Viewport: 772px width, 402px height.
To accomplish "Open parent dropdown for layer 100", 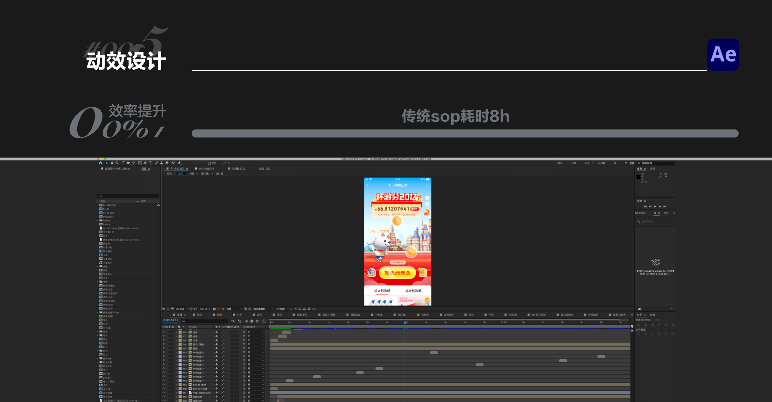I will (256, 349).
